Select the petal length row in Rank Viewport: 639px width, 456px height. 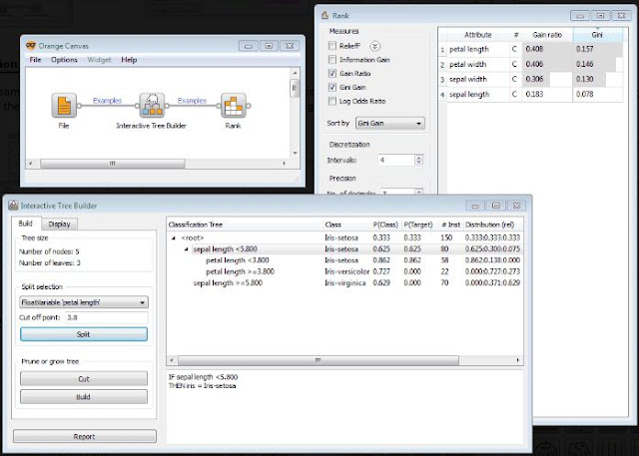click(530, 49)
